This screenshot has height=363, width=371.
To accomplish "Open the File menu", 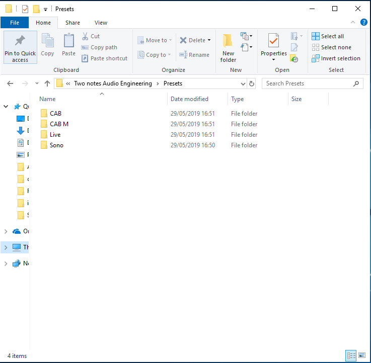I will (15, 23).
